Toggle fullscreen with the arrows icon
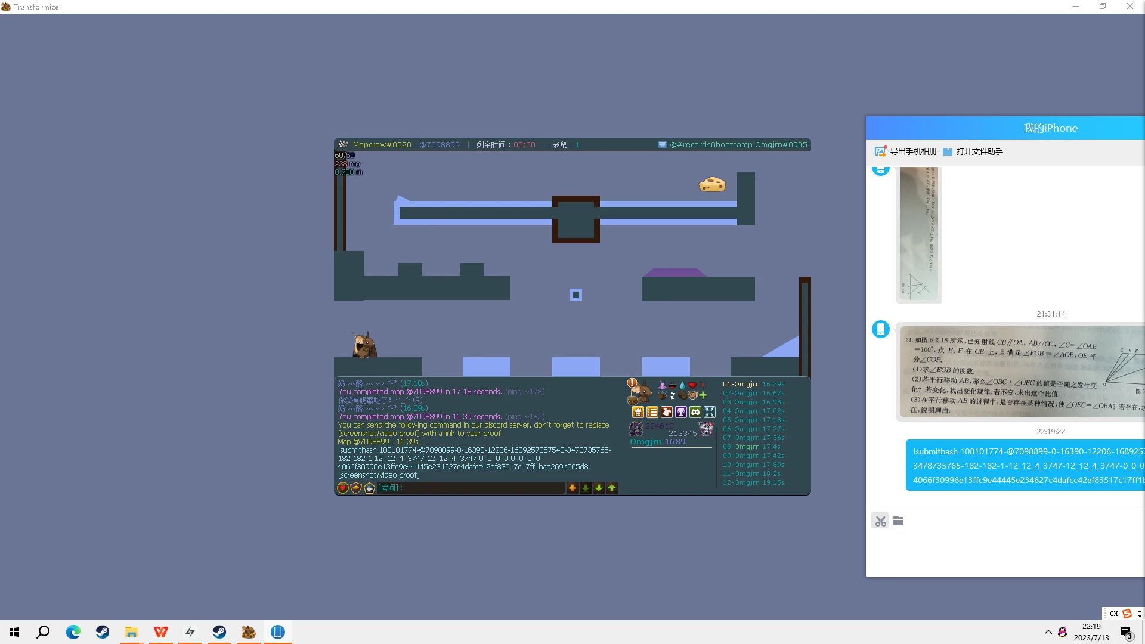The width and height of the screenshot is (1145, 644). point(710,412)
